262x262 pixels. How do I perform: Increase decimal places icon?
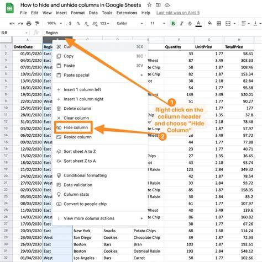95,24
